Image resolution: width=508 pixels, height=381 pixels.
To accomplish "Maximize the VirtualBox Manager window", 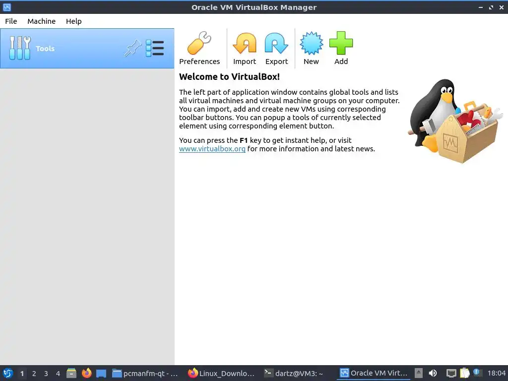I will pyautogui.click(x=491, y=7).
